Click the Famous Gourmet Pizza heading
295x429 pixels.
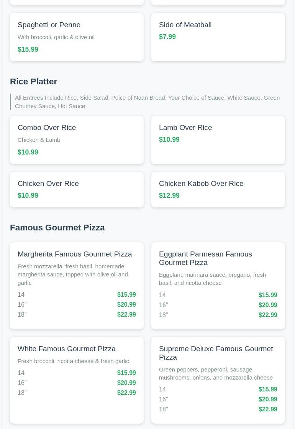pos(57,228)
